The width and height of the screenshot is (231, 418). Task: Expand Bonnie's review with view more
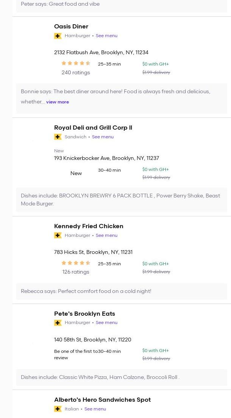click(58, 102)
